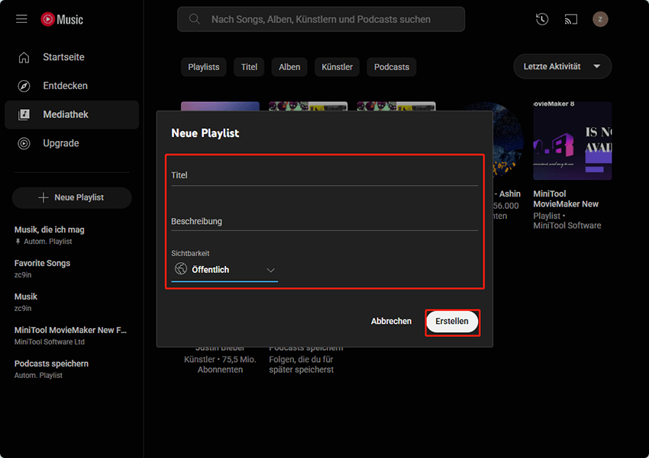Viewport: 649px width, 458px height.
Task: Click the Beschreibung input field
Action: (x=324, y=221)
